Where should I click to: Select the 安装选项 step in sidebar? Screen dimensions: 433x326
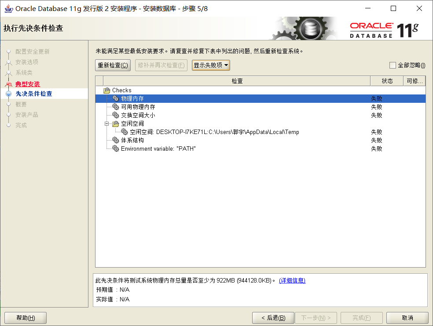tap(27, 62)
